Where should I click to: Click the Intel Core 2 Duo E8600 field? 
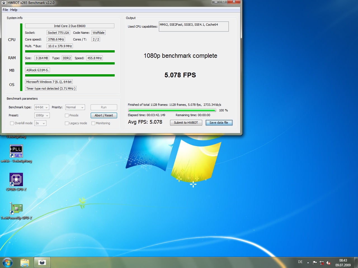pyautogui.click(x=70, y=26)
